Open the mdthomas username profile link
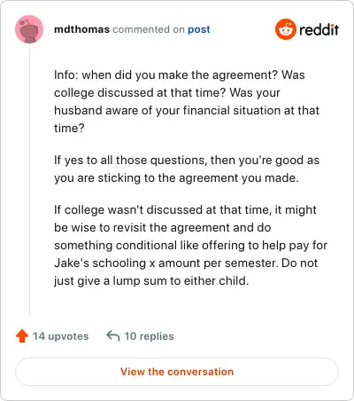Viewport: 354px width, 401px height. [x=81, y=29]
